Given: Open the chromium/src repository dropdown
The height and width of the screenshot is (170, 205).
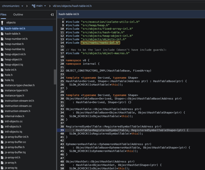Looking at the screenshot, I should 13,6.
